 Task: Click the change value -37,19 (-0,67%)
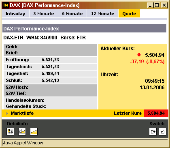click(147, 62)
